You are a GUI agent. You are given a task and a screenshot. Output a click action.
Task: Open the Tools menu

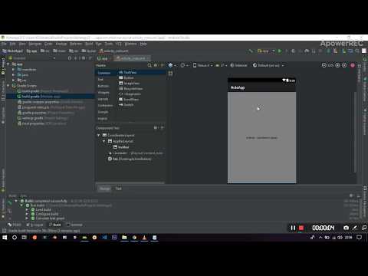pos(109,44)
